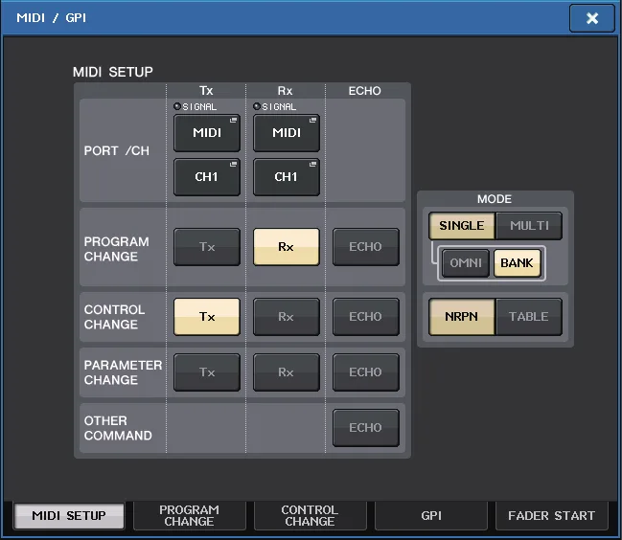Enable OMNI mode option
Screen dimensions: 622x540
(x=466, y=263)
